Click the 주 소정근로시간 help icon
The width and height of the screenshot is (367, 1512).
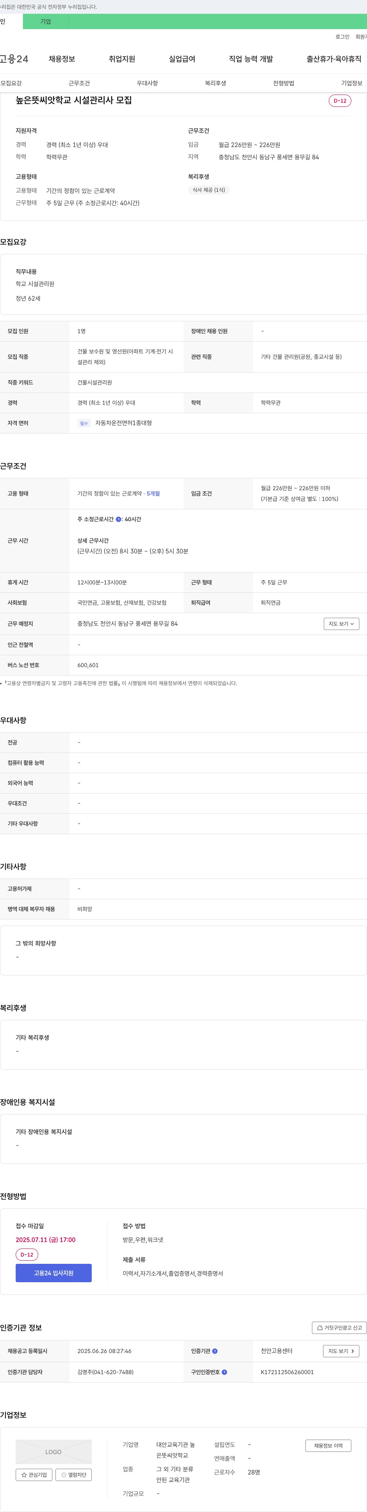[x=119, y=519]
